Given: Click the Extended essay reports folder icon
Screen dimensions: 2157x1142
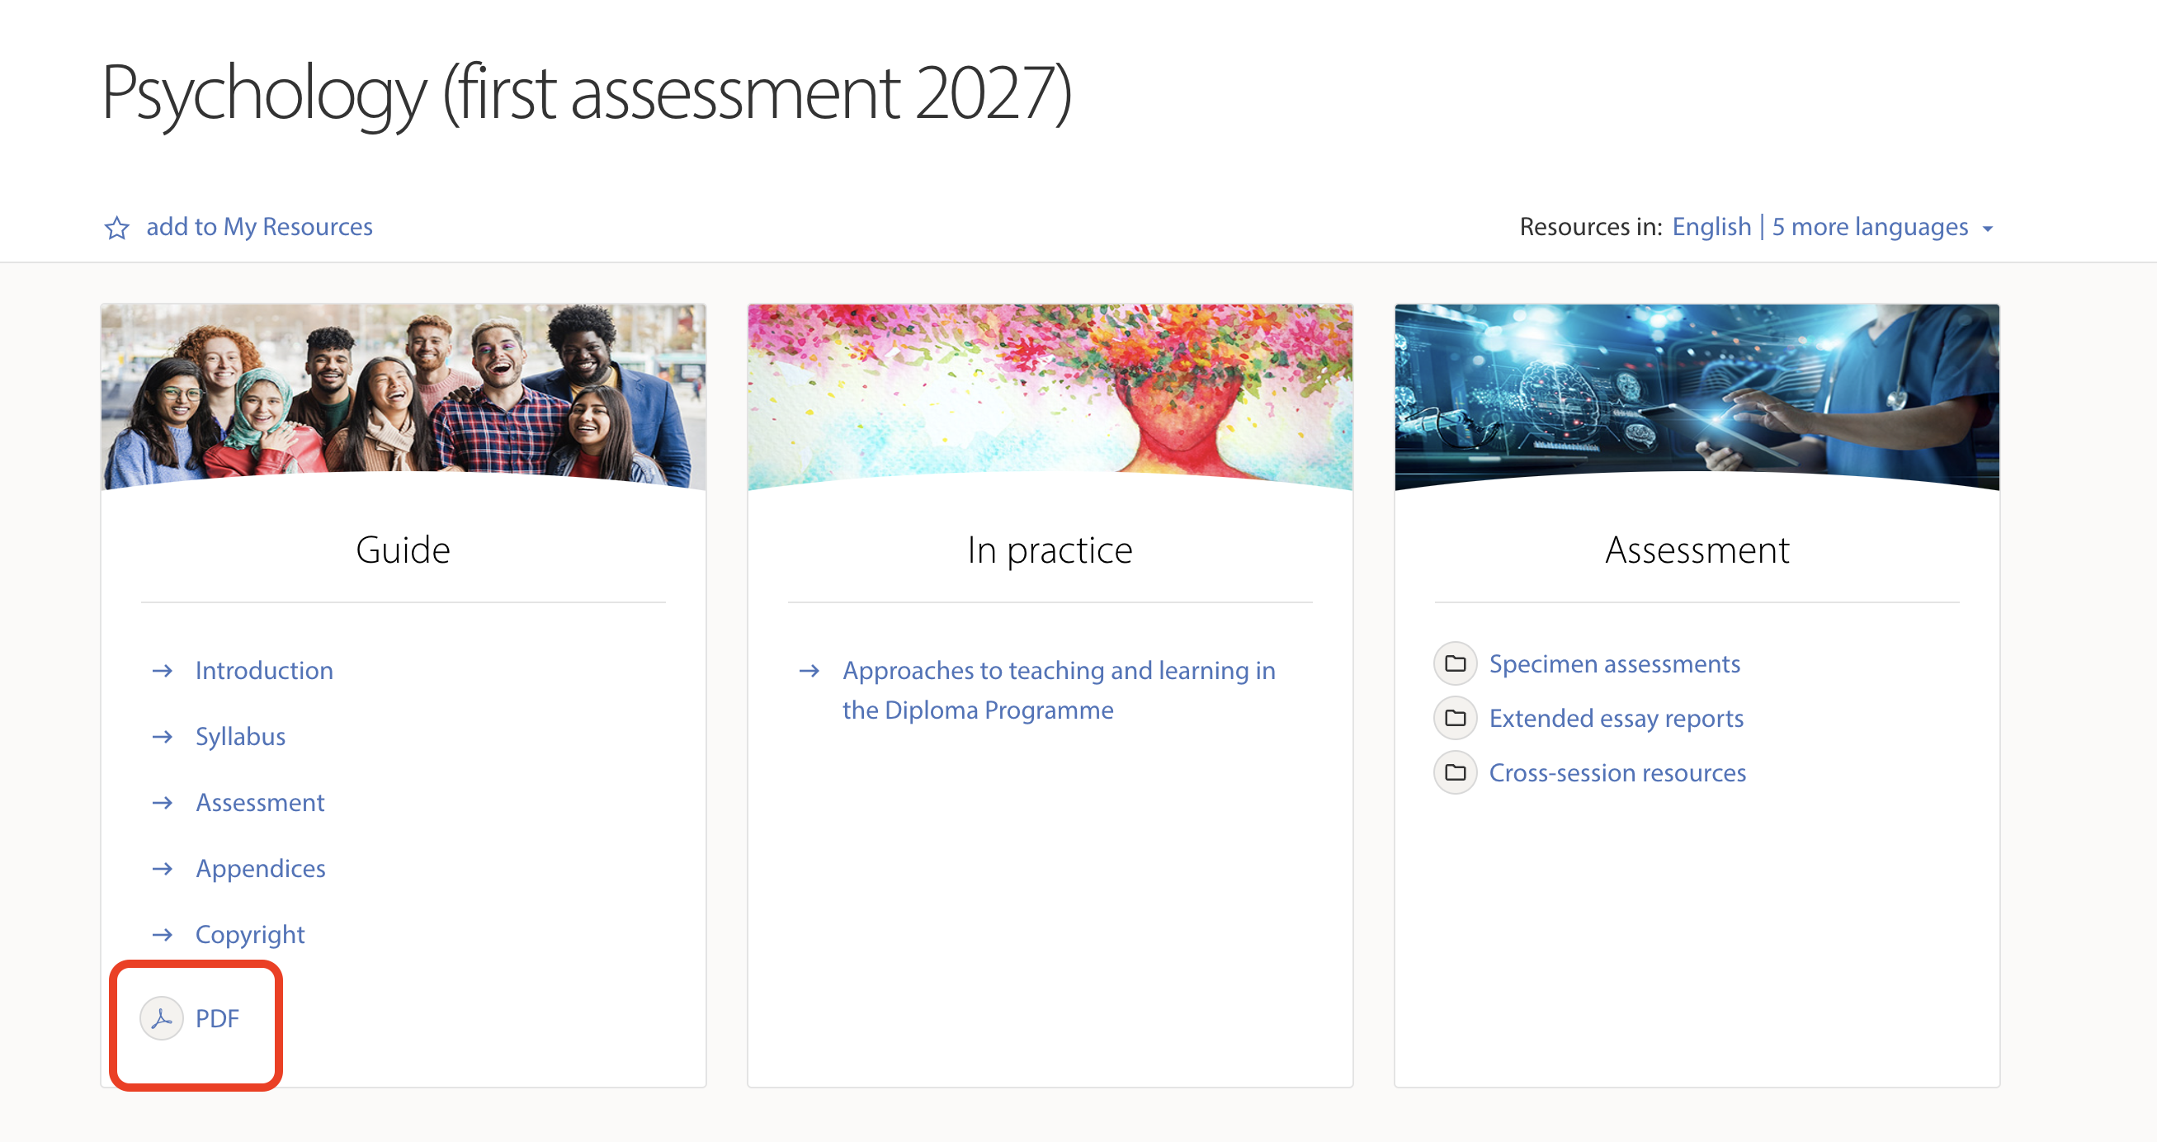Looking at the screenshot, I should 1456,719.
